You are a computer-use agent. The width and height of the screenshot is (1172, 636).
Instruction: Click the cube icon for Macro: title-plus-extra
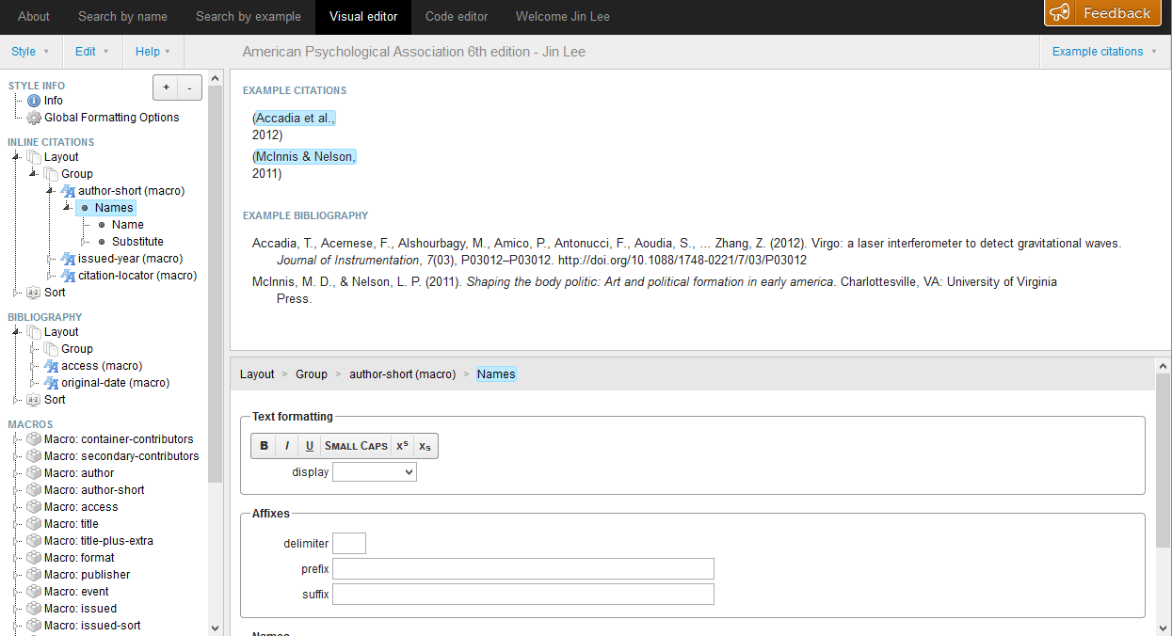click(x=34, y=541)
